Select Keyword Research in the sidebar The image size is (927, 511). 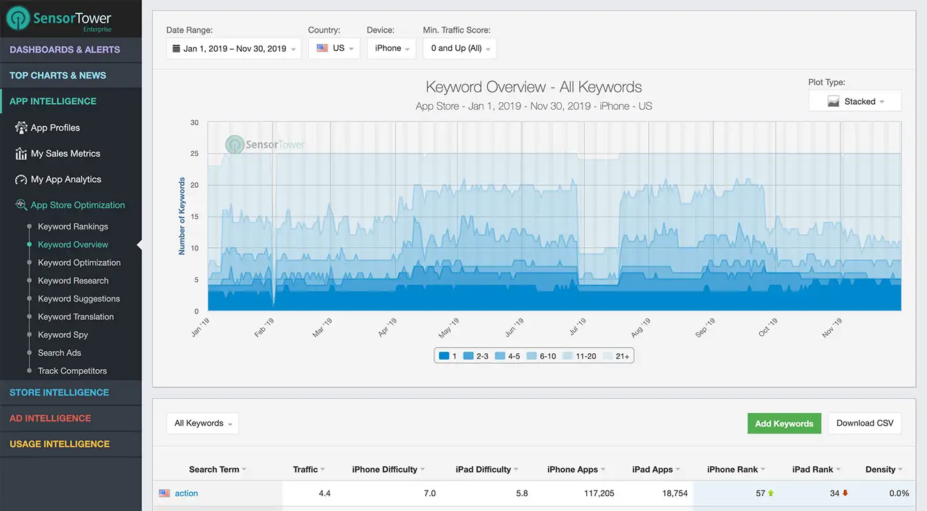click(x=73, y=280)
